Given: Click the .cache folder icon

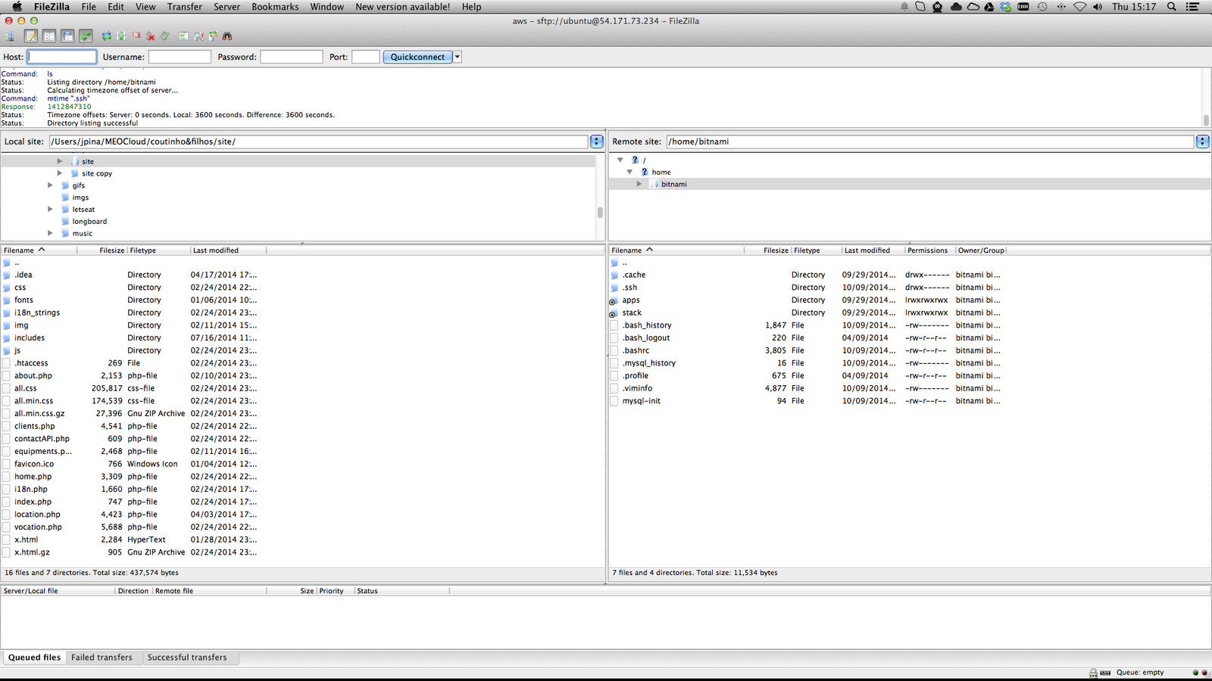Looking at the screenshot, I should click(x=614, y=275).
